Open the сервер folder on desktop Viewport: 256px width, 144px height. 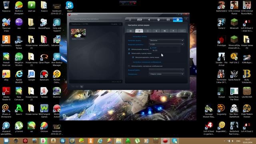click(x=32, y=24)
